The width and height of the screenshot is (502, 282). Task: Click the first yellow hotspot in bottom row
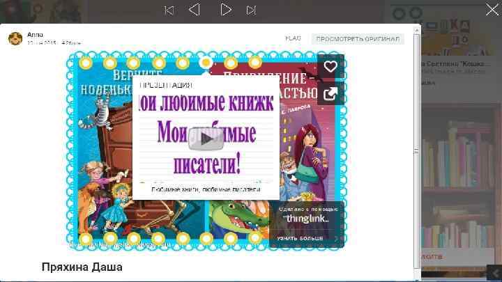coord(86,239)
